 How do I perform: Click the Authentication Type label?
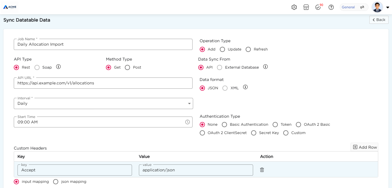point(220,116)
